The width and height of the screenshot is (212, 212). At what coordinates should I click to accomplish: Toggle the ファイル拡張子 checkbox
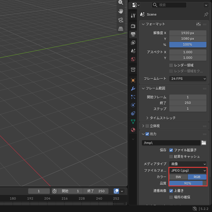[x=171, y=150]
